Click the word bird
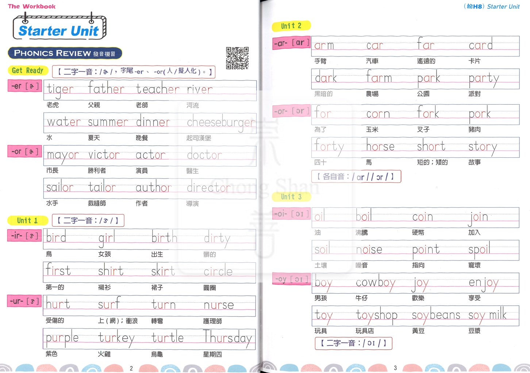 click(56, 237)
